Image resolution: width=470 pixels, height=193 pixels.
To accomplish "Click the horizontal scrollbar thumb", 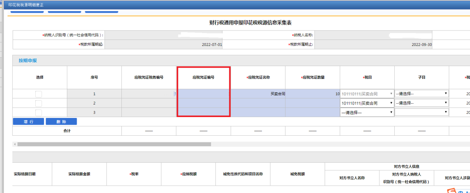I will tap(114, 144).
